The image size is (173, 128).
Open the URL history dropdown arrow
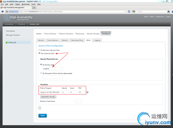point(127,11)
